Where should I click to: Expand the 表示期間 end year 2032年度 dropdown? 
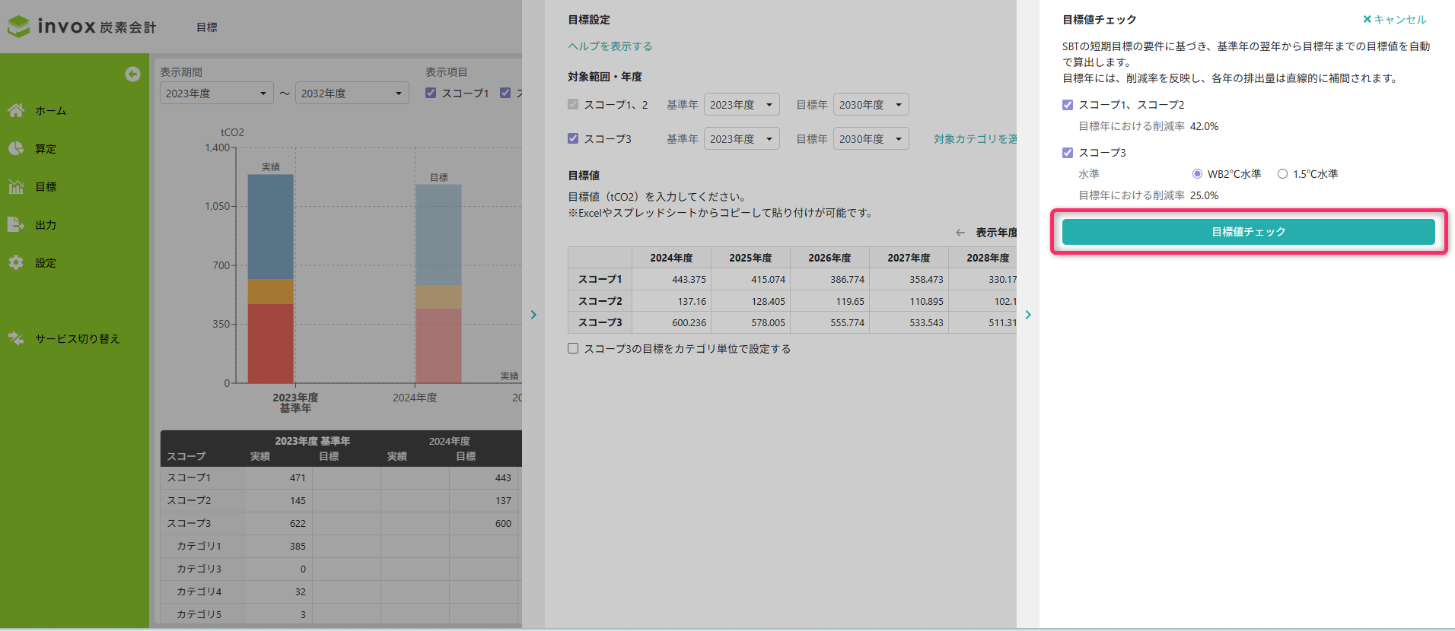coord(352,94)
